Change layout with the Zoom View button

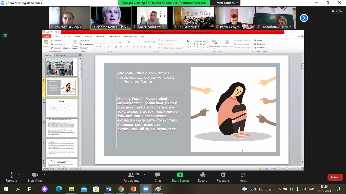click(337, 11)
